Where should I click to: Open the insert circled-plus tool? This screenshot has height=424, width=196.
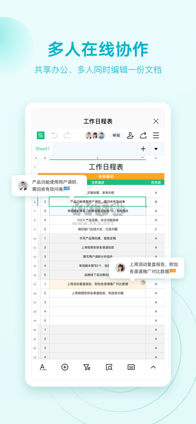coord(65,367)
